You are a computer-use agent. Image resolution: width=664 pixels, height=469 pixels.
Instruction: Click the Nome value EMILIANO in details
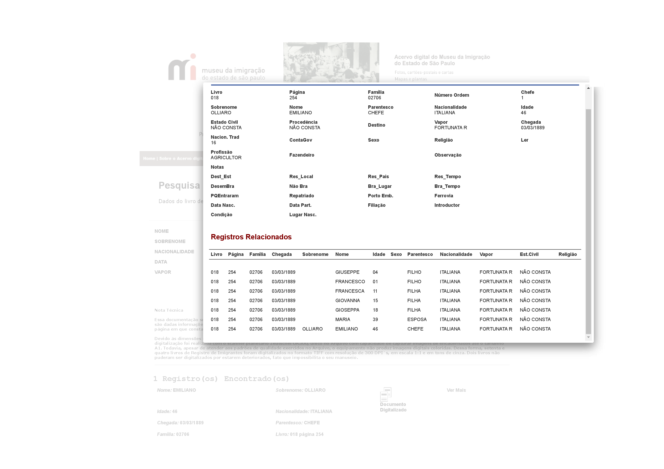300,113
